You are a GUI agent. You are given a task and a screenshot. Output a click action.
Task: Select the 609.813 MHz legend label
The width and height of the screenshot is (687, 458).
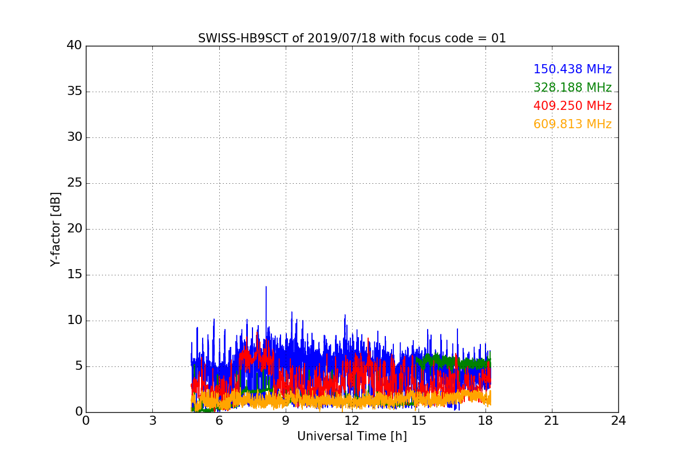point(572,124)
